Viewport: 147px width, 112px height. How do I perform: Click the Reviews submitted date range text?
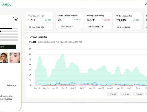(60, 42)
